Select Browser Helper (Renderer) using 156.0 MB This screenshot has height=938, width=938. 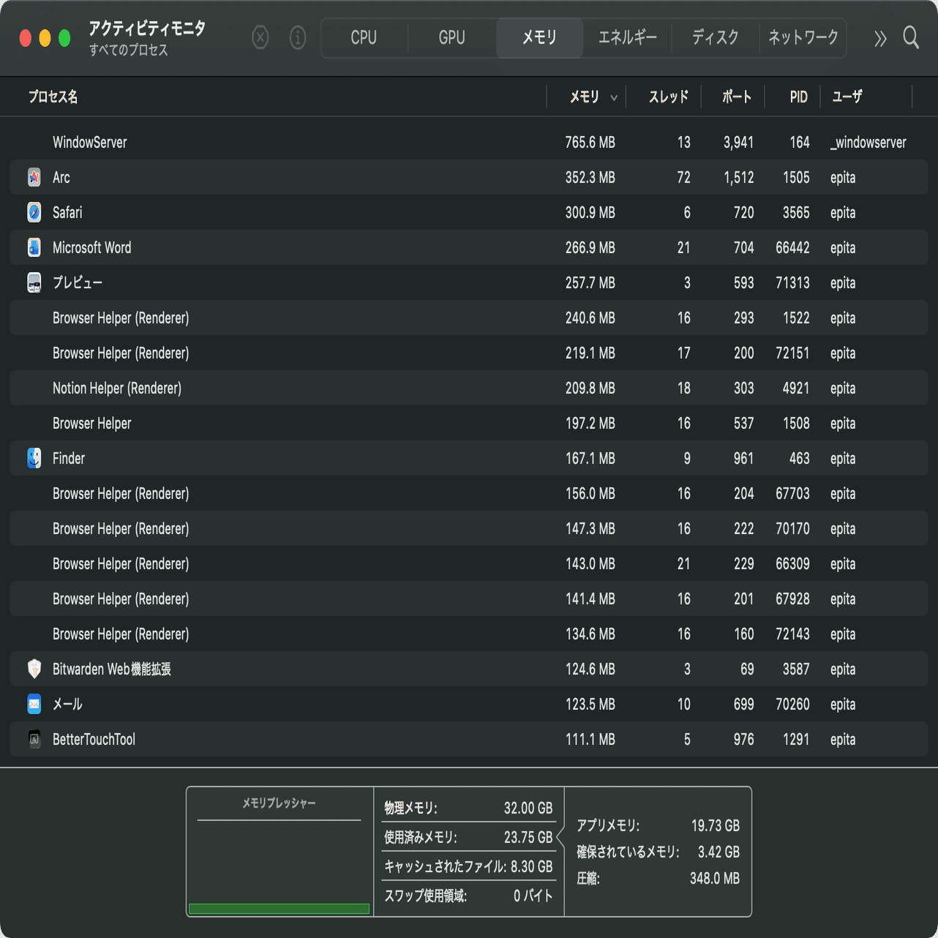469,493
